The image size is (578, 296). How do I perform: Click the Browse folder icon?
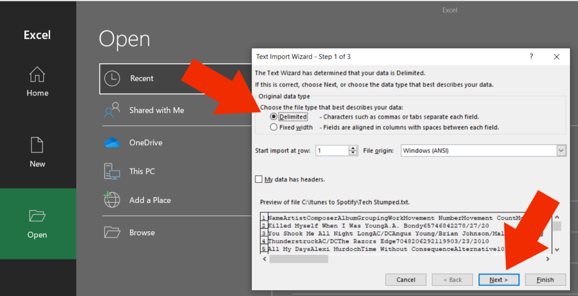click(112, 232)
